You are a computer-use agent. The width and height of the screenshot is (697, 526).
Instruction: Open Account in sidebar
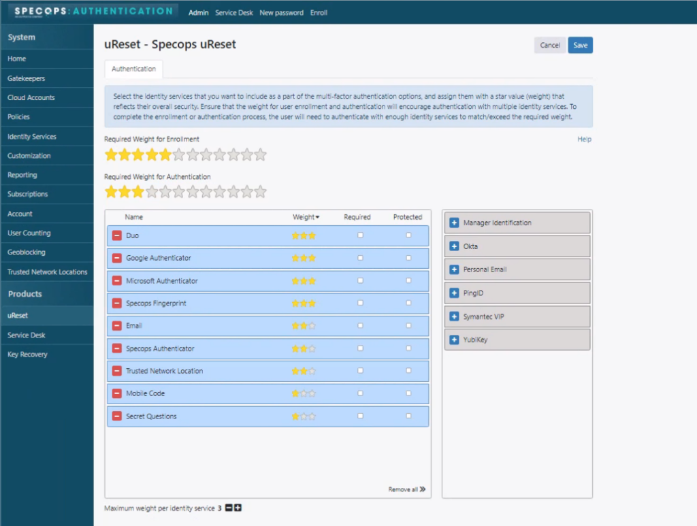47,214
